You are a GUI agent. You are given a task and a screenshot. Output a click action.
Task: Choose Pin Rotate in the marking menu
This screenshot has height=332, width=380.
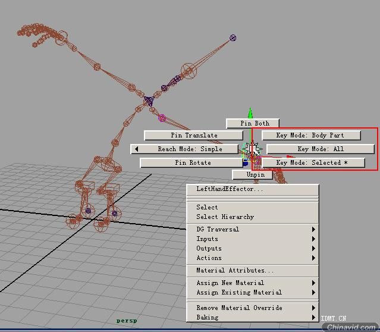191,162
